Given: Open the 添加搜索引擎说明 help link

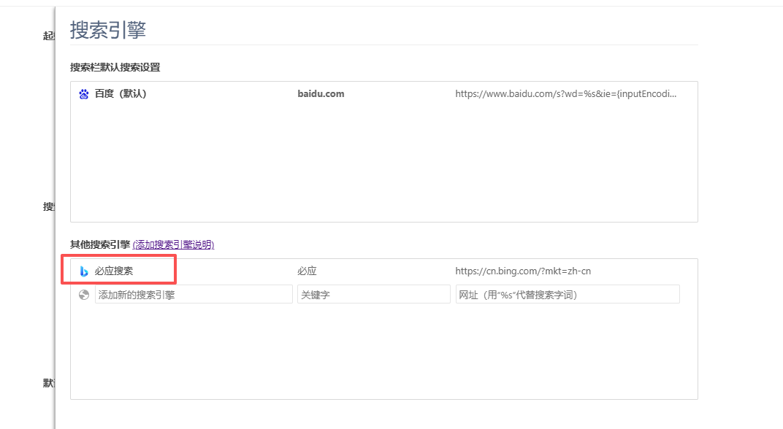Looking at the screenshot, I should point(173,245).
